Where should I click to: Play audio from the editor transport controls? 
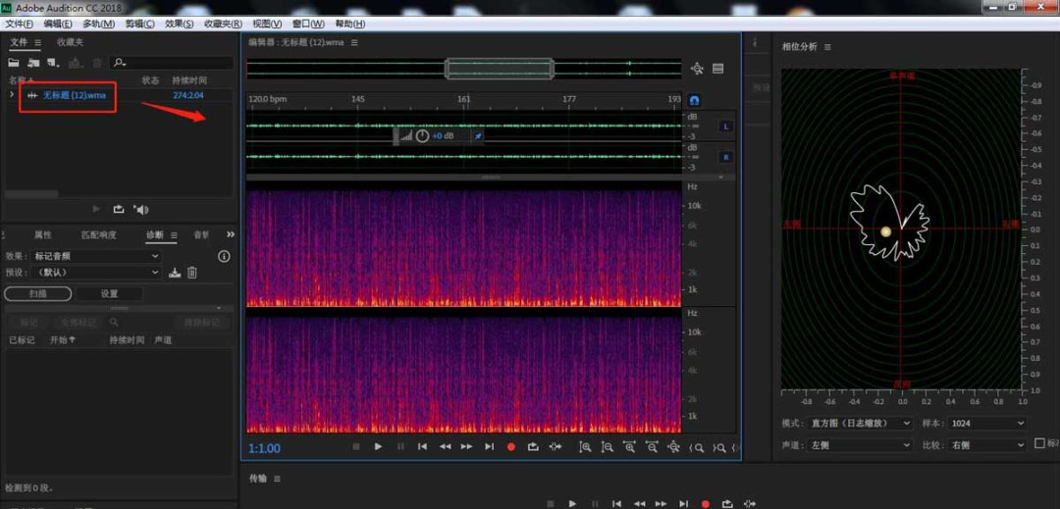(x=378, y=447)
